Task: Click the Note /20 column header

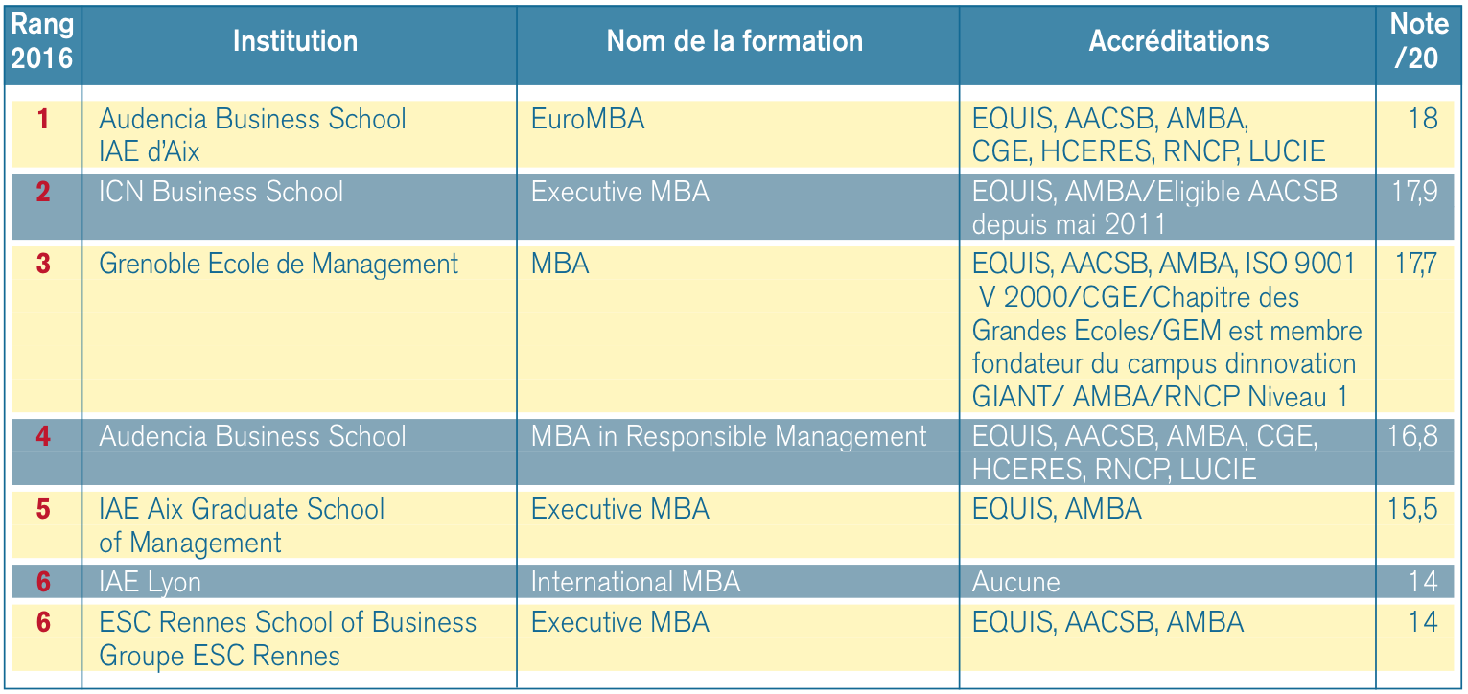Action: pyautogui.click(x=1415, y=41)
